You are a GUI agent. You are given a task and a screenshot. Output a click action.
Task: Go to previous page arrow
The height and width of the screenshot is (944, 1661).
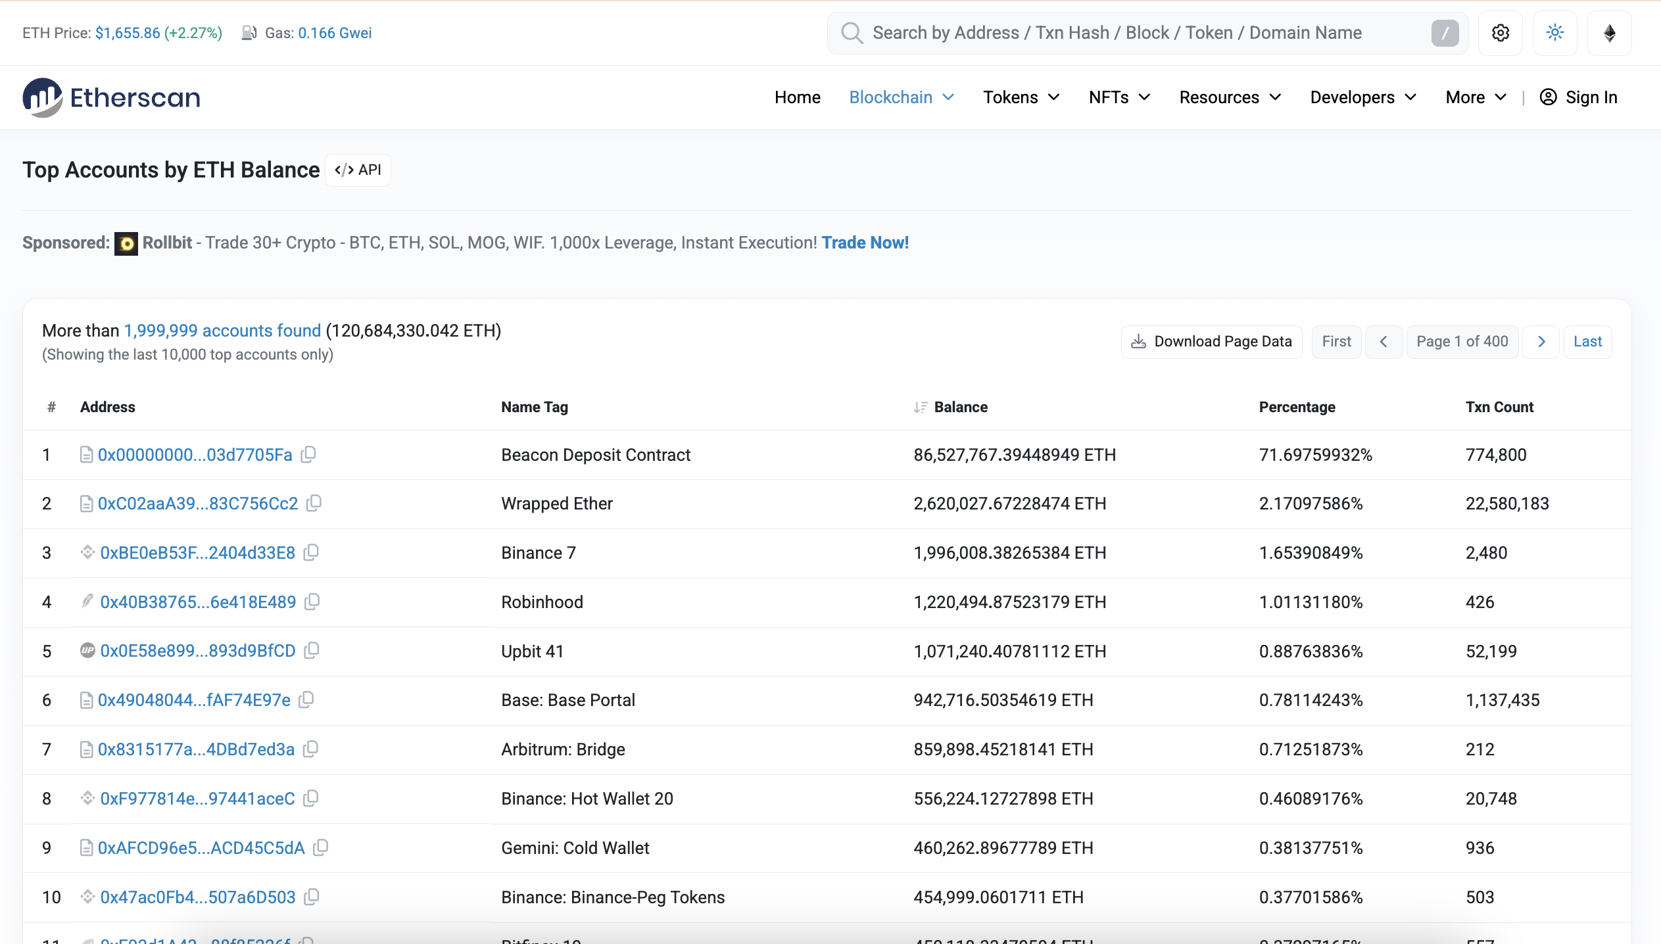[1384, 342]
